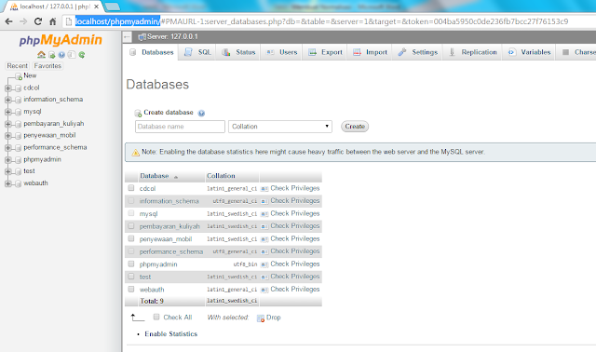The image size is (596, 352).
Task: Open the Replication tab
Action: 473,52
